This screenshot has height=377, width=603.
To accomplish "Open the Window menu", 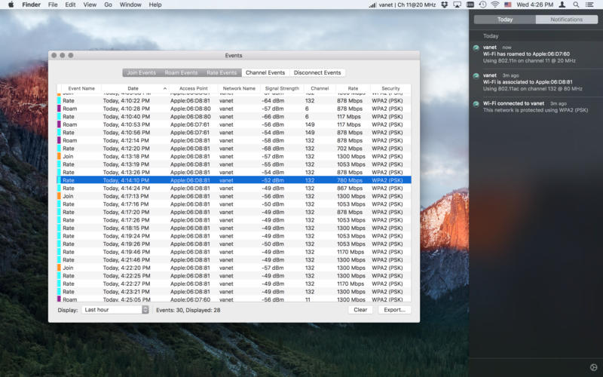I will (x=130, y=5).
